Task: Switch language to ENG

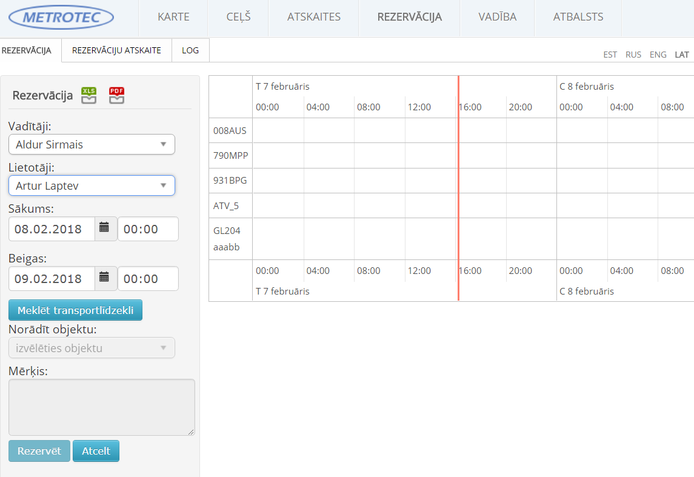Action: (658, 55)
